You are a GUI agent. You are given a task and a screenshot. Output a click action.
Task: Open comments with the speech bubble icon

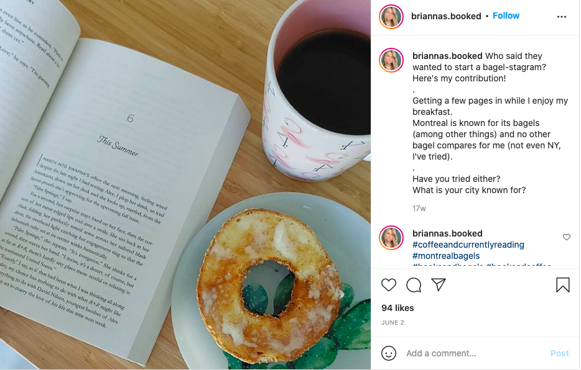pos(414,285)
